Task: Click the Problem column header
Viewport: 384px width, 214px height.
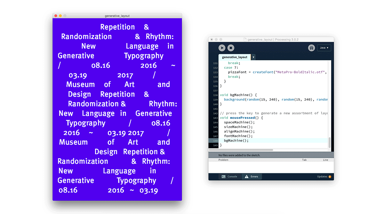Action: tap(223, 160)
